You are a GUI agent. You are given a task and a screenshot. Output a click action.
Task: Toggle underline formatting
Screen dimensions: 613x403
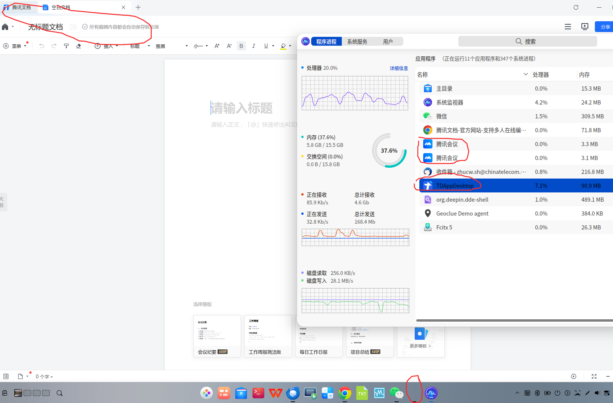(x=266, y=46)
